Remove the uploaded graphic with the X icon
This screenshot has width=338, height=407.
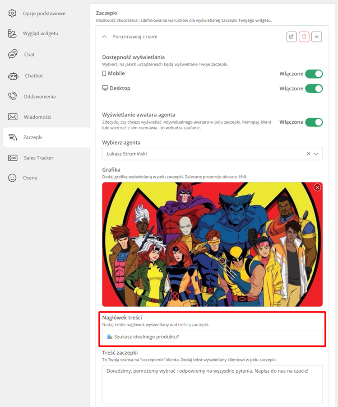point(317,187)
